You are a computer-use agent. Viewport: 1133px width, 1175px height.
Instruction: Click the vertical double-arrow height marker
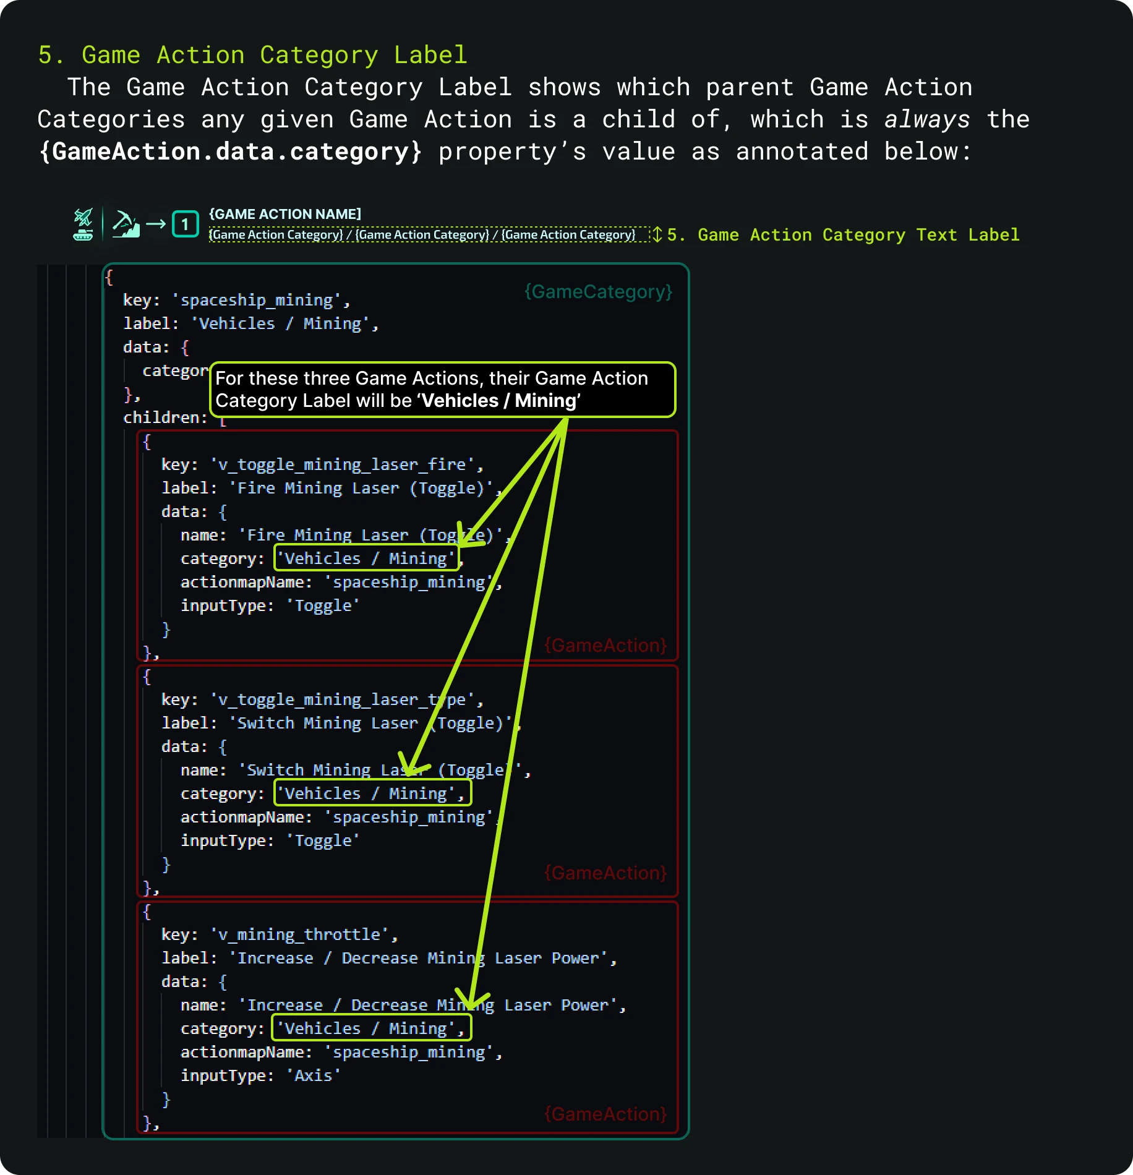click(x=657, y=234)
